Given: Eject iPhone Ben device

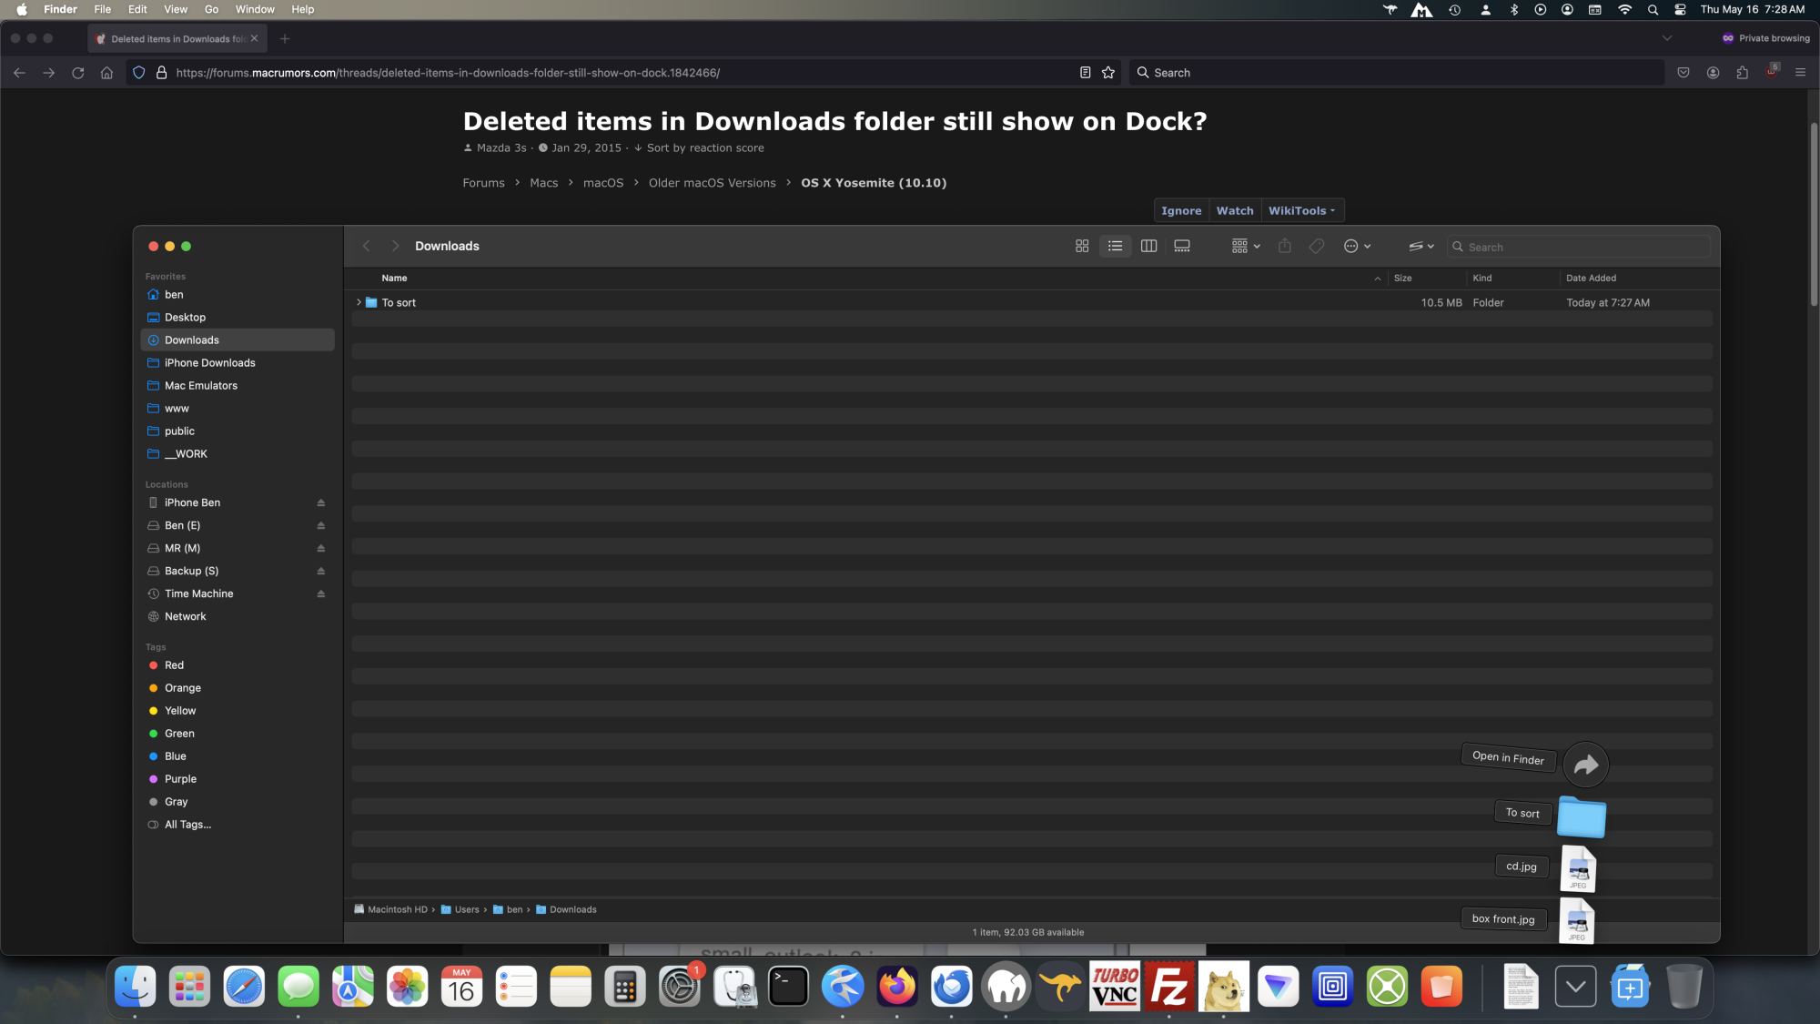Looking at the screenshot, I should tap(320, 503).
